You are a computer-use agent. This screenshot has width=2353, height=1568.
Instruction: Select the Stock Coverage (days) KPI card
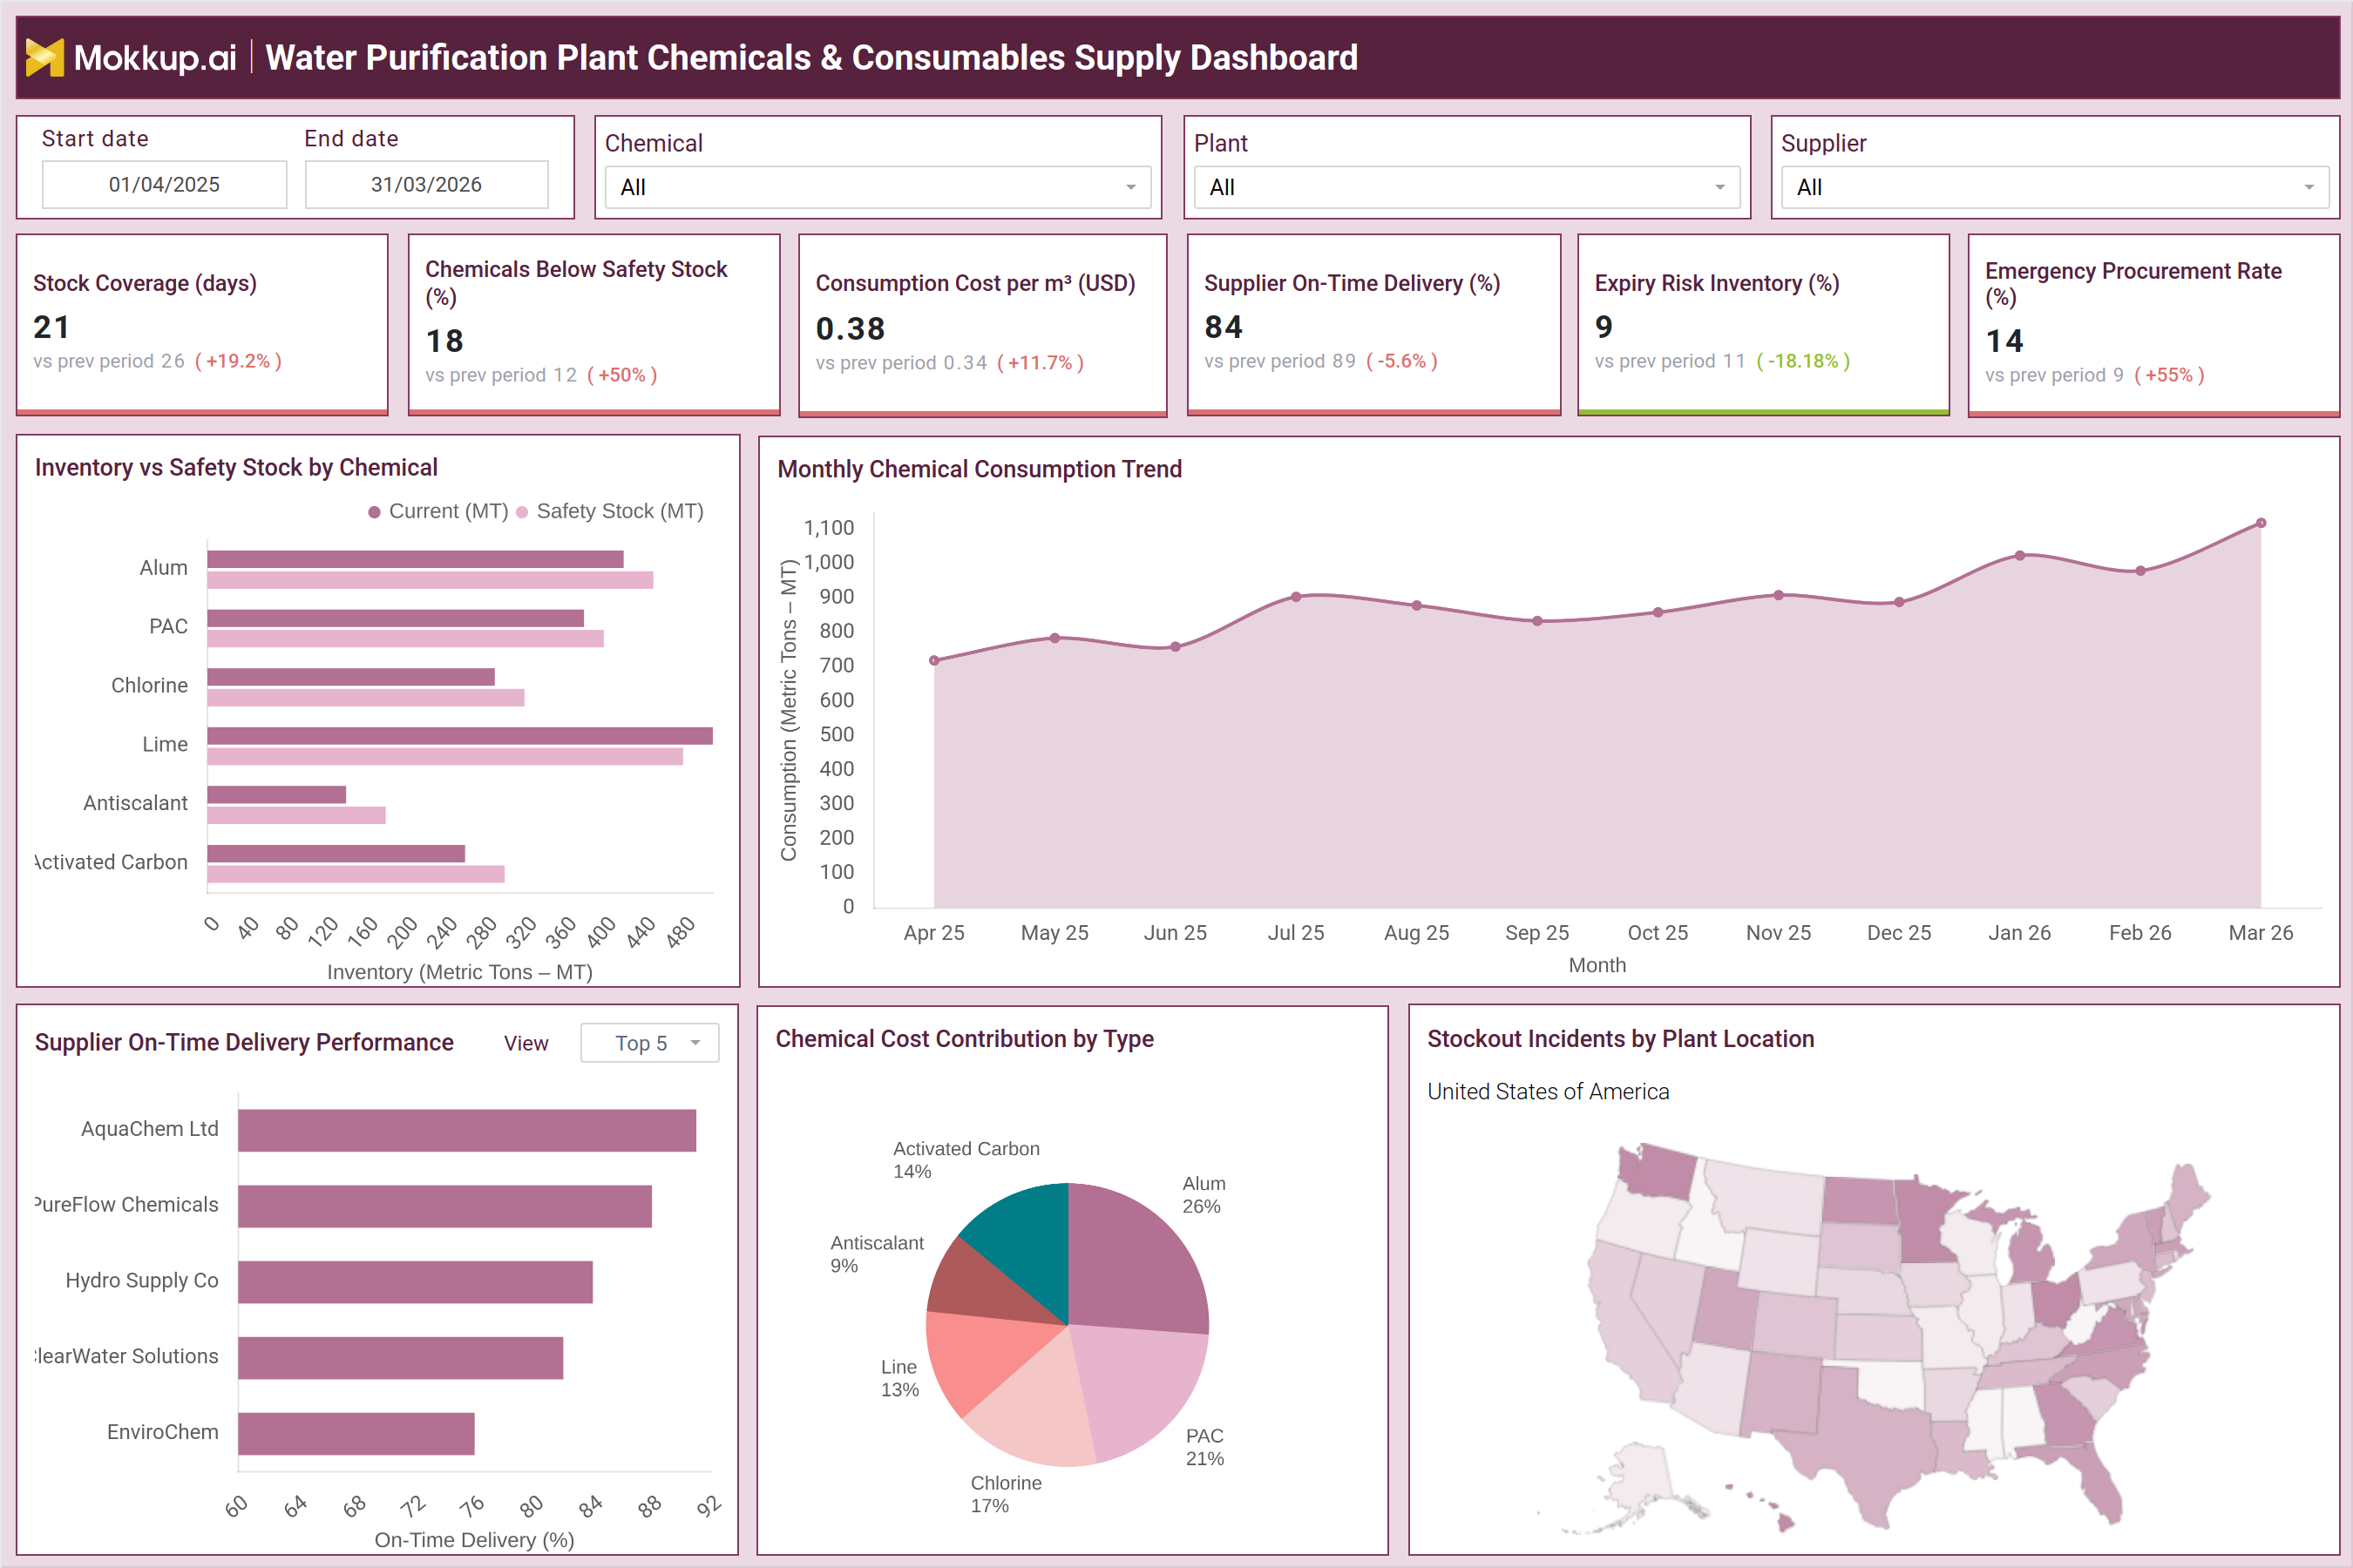(202, 324)
